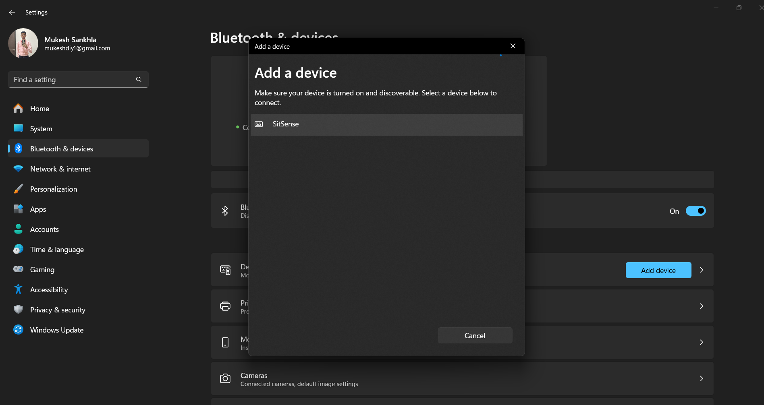The height and width of the screenshot is (405, 764).
Task: Click the back arrow in Settings
Action: pyautogui.click(x=12, y=12)
